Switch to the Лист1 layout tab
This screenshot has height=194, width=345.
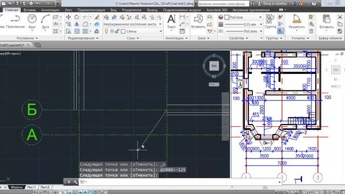31,187
